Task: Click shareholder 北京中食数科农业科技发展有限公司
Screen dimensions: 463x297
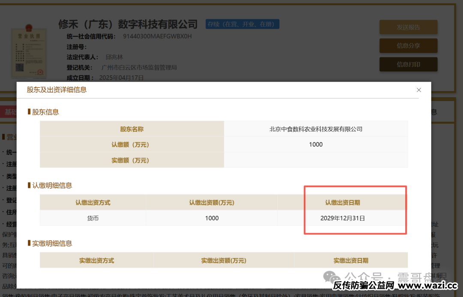Action: coord(316,129)
